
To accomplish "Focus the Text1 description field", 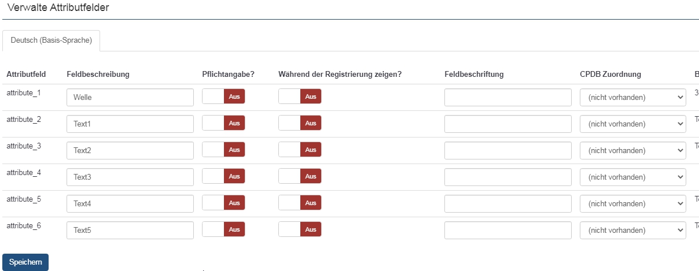I will tap(130, 124).
